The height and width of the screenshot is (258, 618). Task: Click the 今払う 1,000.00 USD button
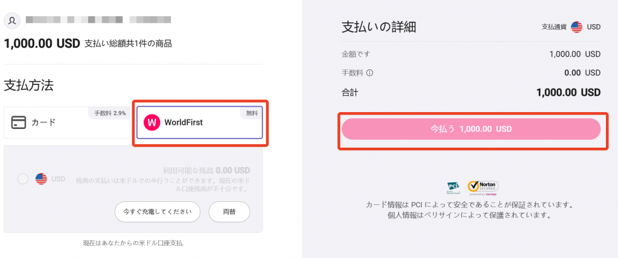click(x=471, y=129)
